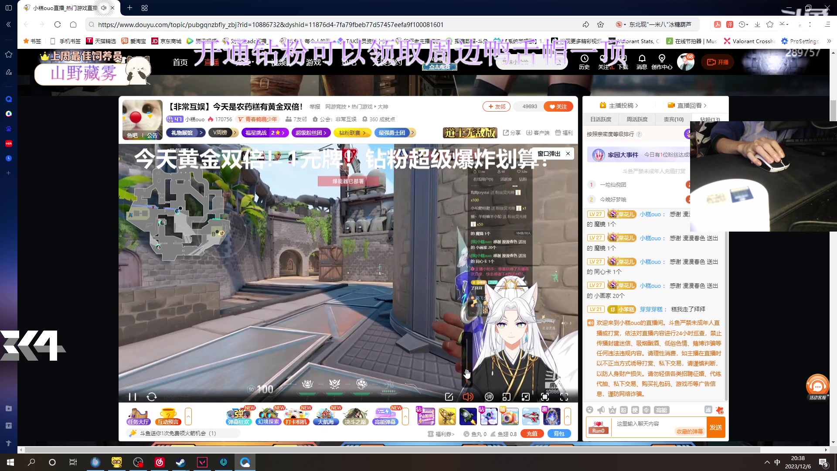This screenshot has width=837, height=471.
Task: Click the emoji smiley icon in chat bar
Action: (590, 410)
